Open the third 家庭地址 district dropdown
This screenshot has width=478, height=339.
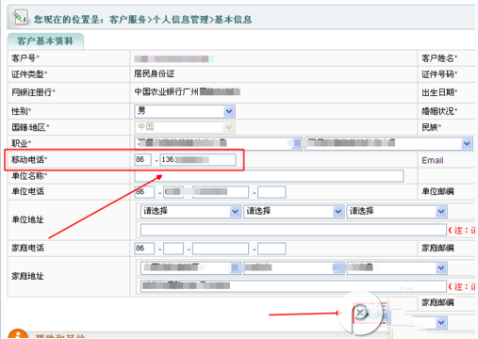tap(397, 267)
